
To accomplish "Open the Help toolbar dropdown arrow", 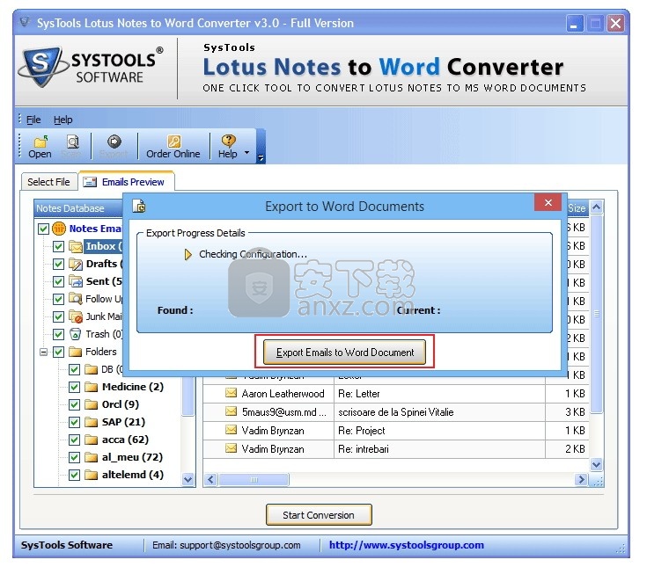I will click(x=246, y=153).
